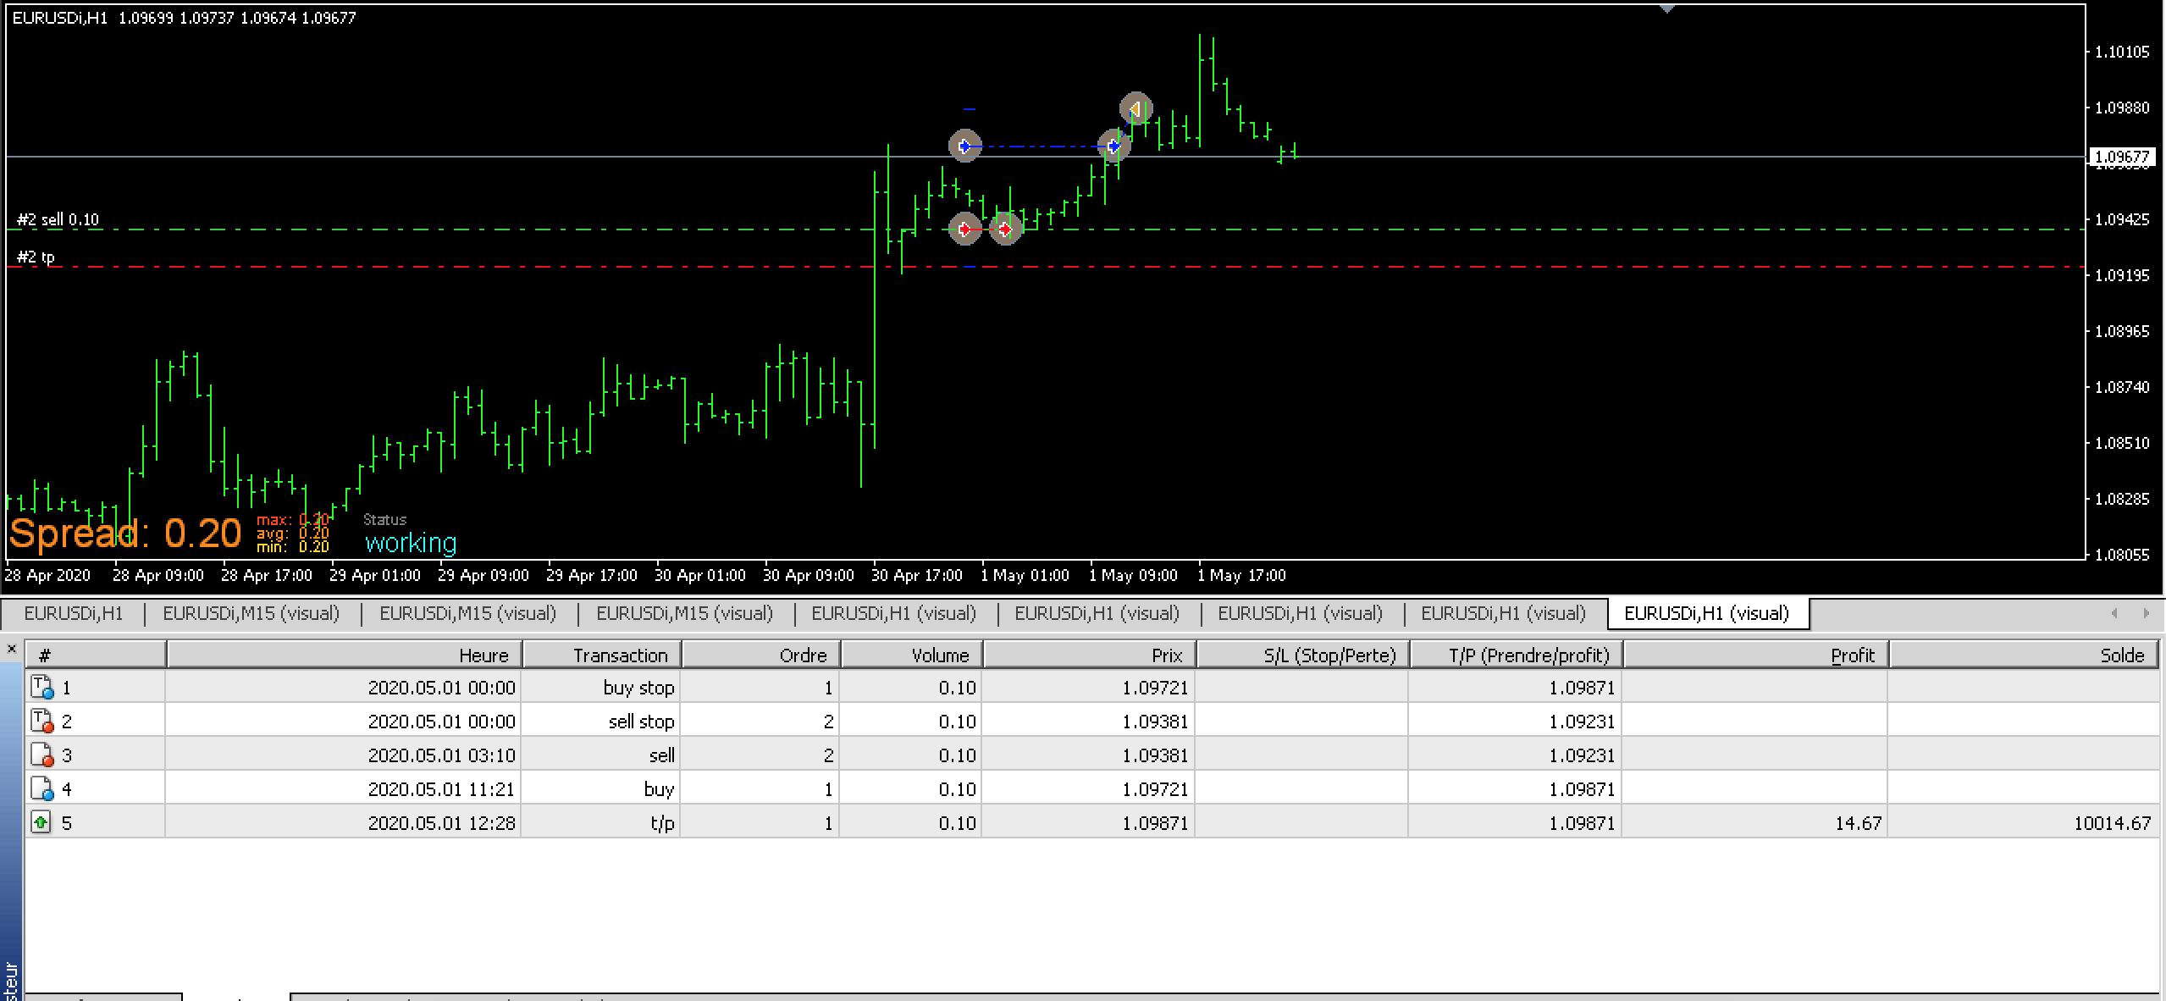Select the active EURUSDi,H1 (visual) tab

coord(1707,613)
